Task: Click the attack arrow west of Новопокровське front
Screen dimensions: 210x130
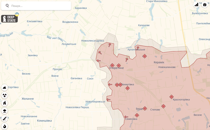Action: tap(108, 100)
